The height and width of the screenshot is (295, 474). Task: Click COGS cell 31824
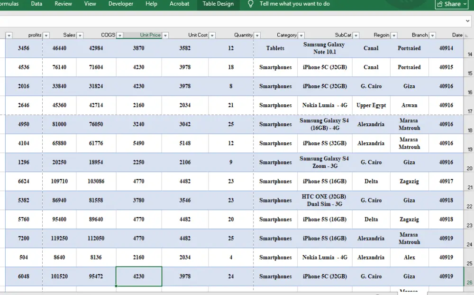96,86
